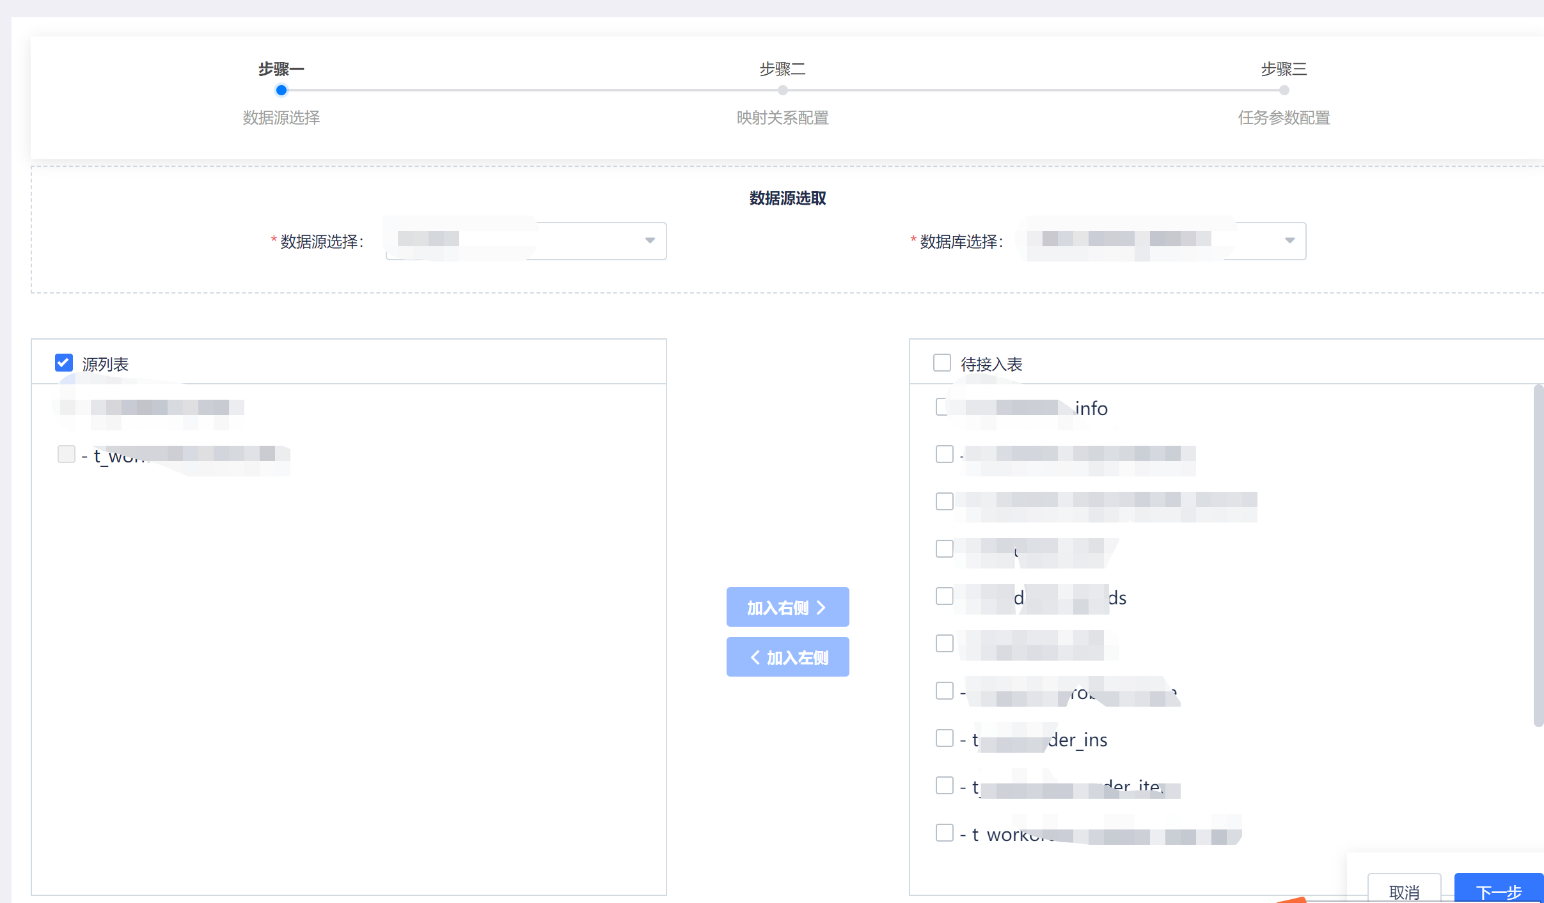Check the last t_worker table checkbox

click(x=944, y=832)
